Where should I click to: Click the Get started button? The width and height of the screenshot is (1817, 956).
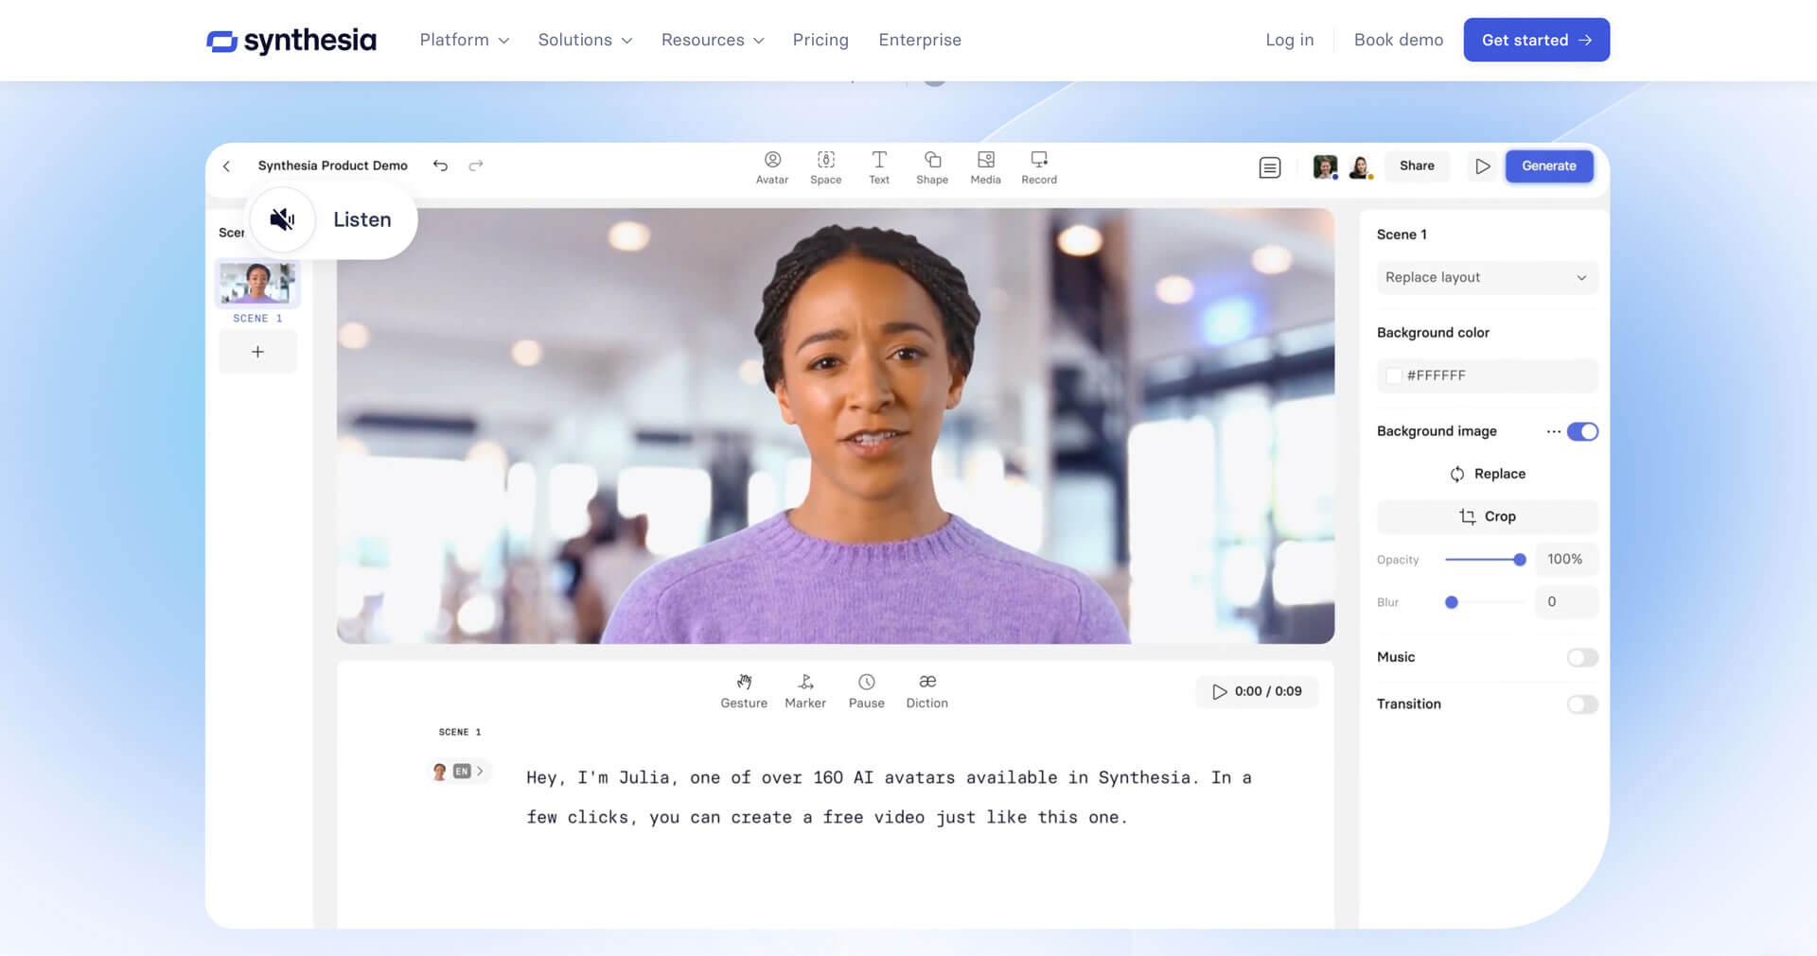1535,40
